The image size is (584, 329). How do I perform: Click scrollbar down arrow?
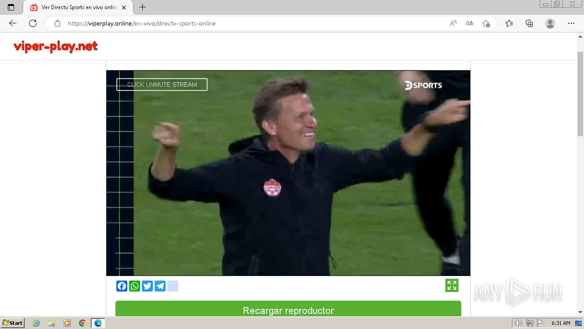580,312
